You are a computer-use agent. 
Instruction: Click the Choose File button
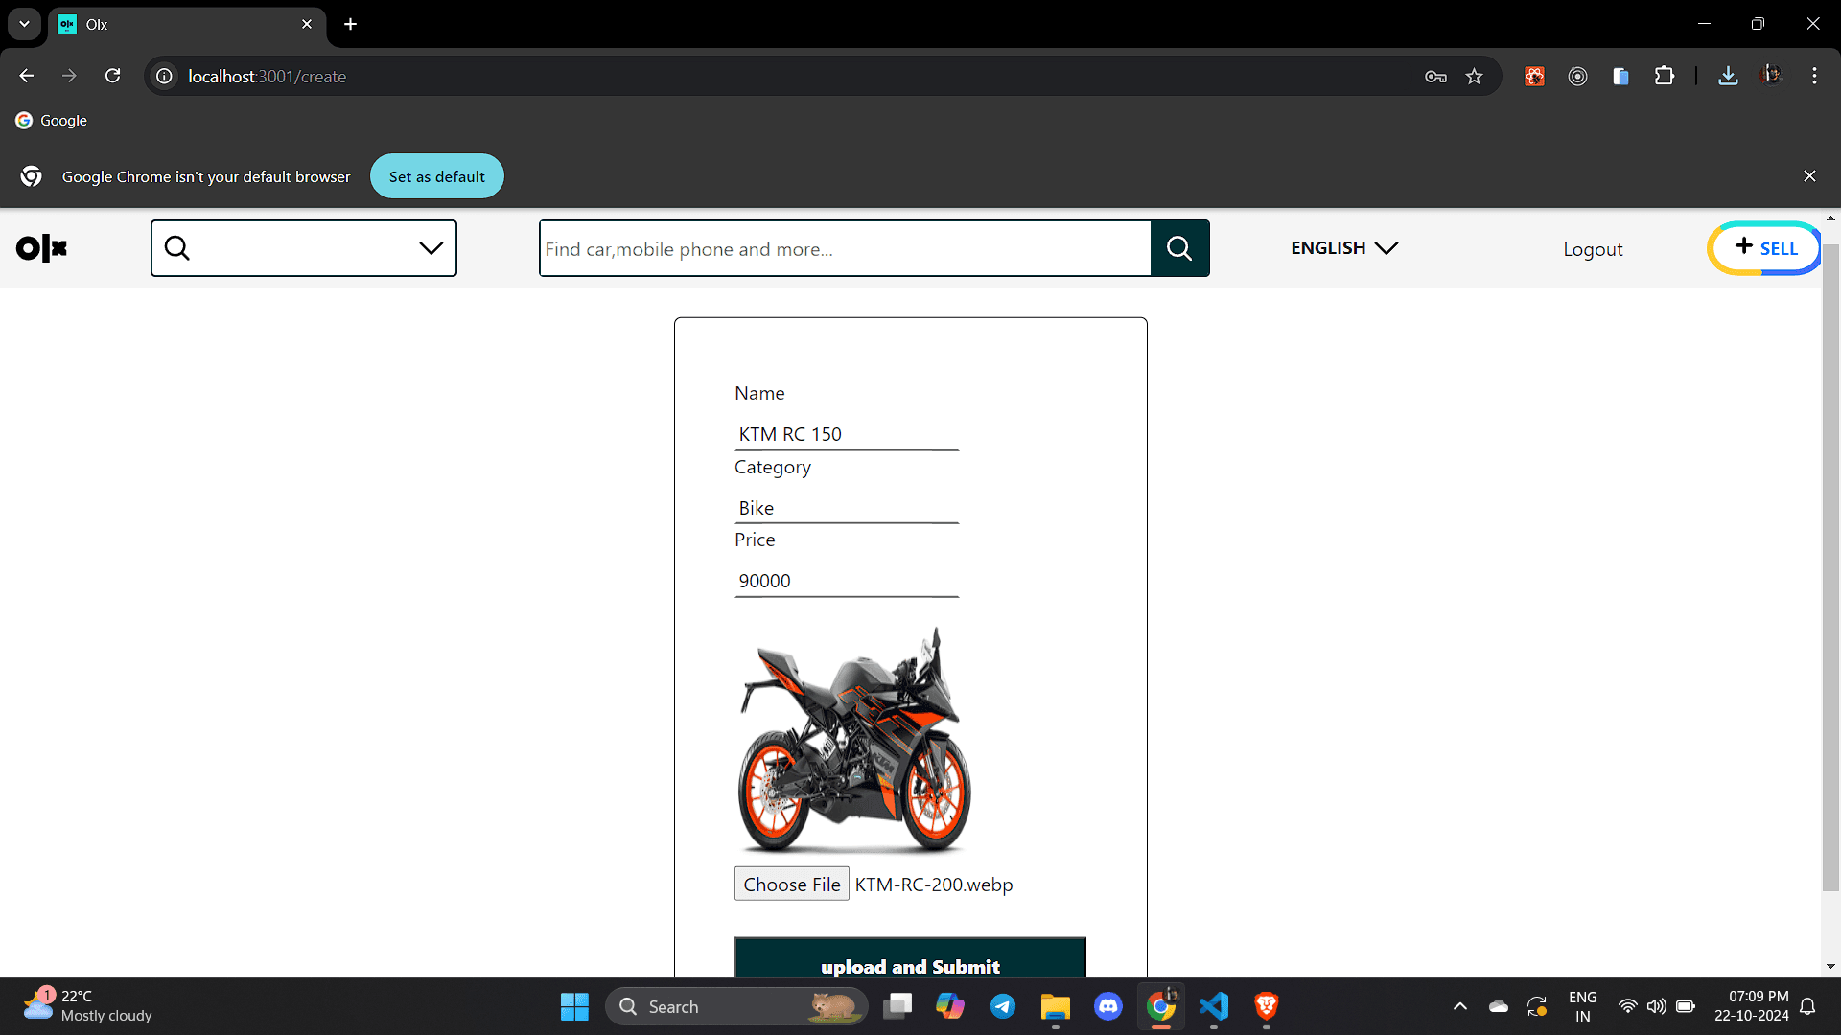pos(792,885)
